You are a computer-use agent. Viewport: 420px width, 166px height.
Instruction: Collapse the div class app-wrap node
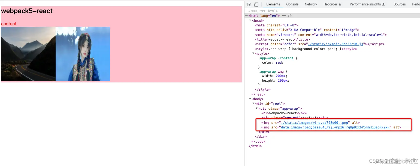256,109
